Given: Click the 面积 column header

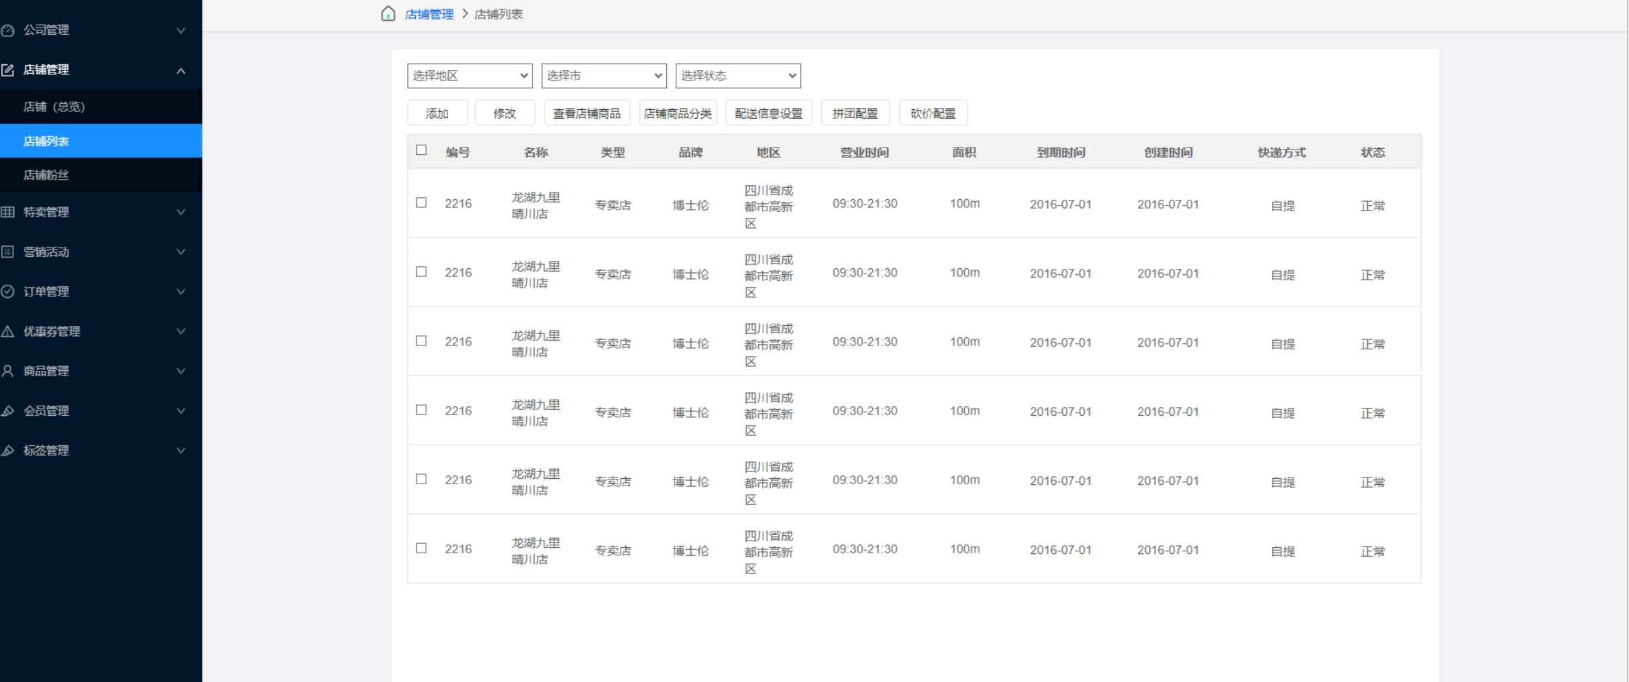Looking at the screenshot, I should point(964,152).
